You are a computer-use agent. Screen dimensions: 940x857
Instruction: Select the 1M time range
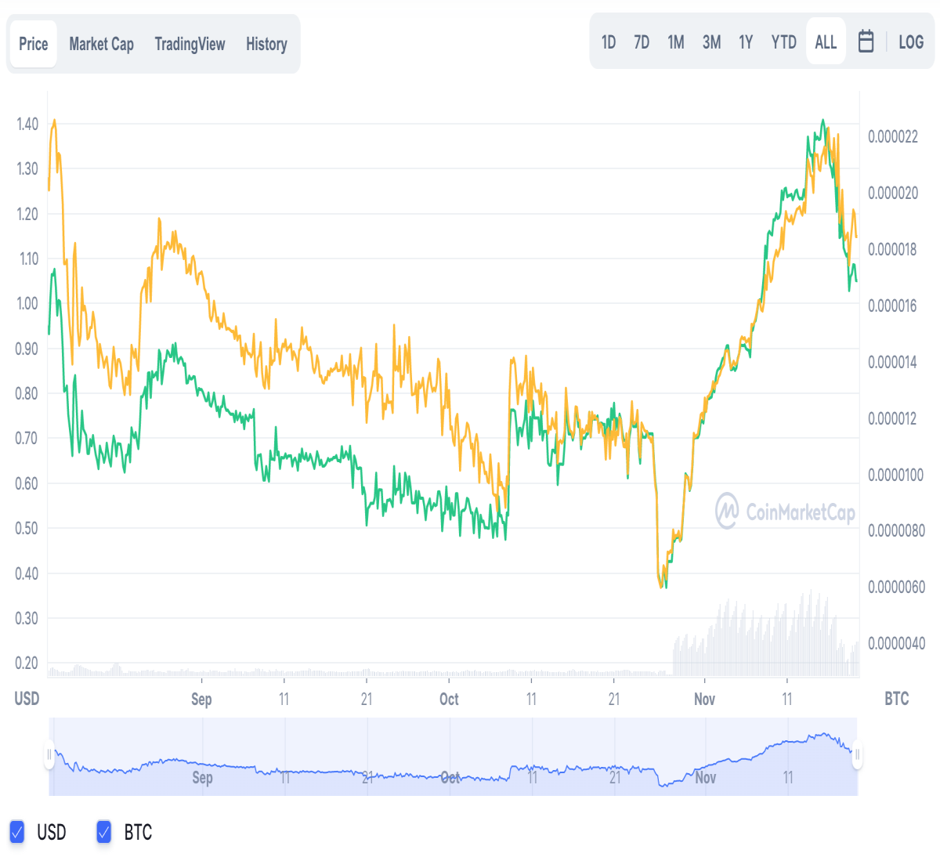(676, 42)
